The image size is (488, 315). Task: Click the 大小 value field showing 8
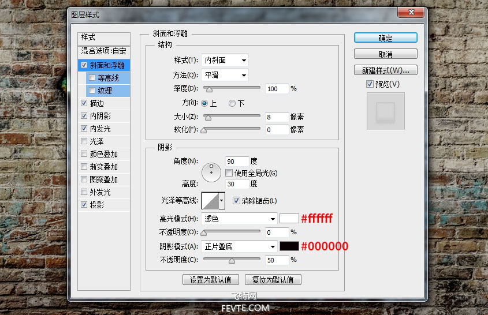click(277, 117)
